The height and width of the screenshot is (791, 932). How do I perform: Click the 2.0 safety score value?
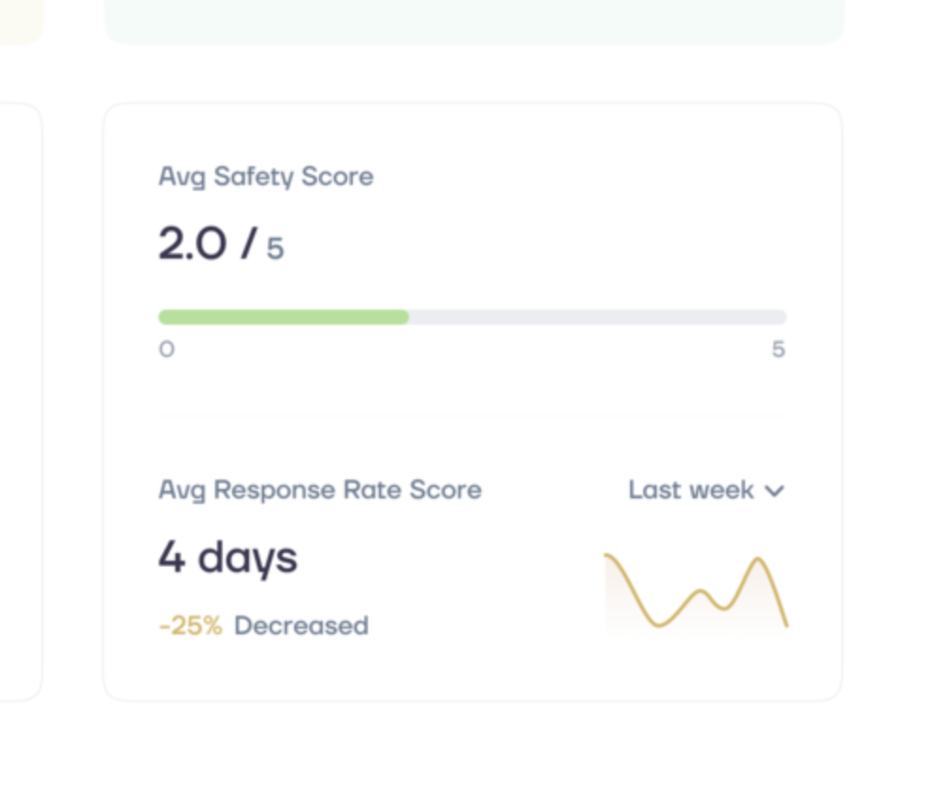point(192,244)
